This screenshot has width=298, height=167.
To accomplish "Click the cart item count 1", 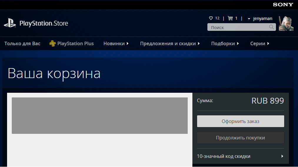I will pyautogui.click(x=236, y=18).
